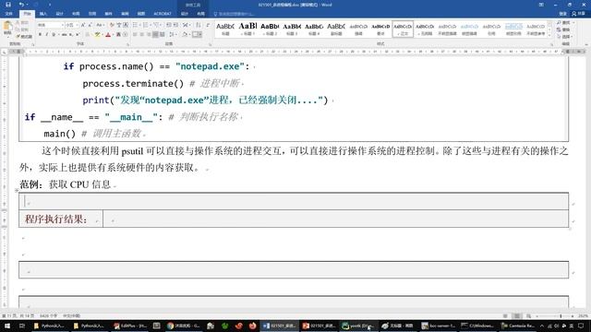This screenshot has width=591, height=332.
Task: Center the paragraph text
Action: coord(141,35)
